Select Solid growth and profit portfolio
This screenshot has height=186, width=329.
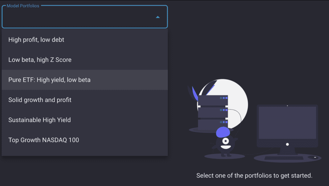coord(84,100)
